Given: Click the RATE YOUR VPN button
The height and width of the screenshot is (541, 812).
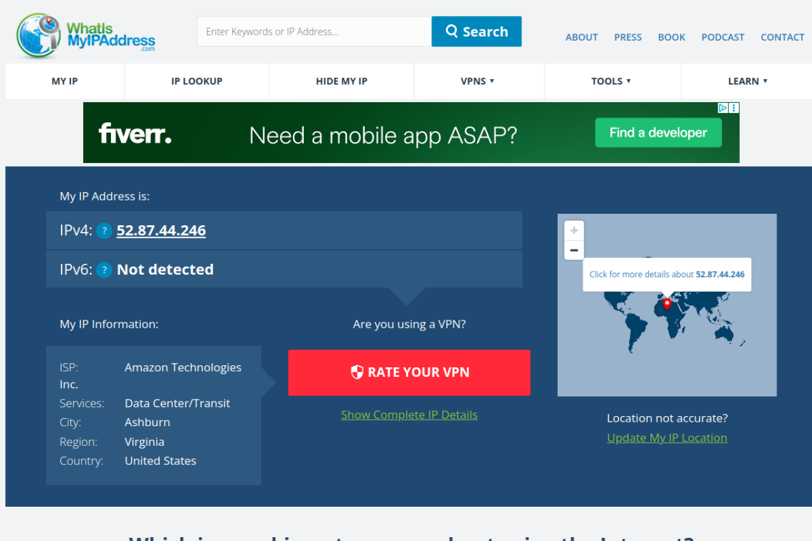Looking at the screenshot, I should 409,372.
